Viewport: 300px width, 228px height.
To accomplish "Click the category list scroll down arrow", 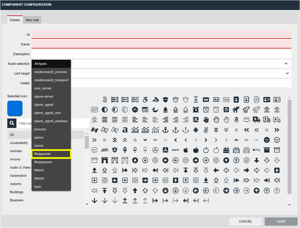I will click(87, 204).
